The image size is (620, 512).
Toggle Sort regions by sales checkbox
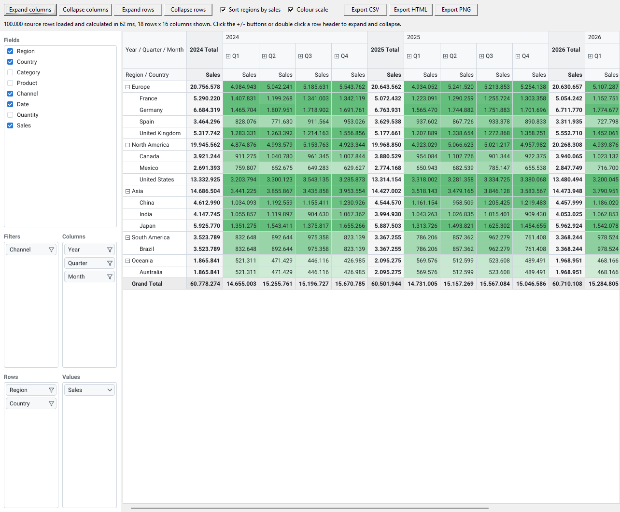click(x=223, y=10)
